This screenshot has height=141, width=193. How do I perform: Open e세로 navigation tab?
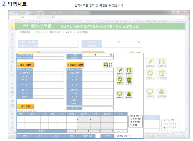tap(69, 32)
